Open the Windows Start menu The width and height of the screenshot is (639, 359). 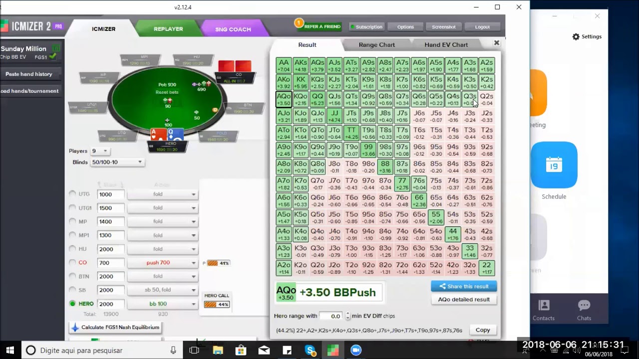pyautogui.click(x=10, y=350)
